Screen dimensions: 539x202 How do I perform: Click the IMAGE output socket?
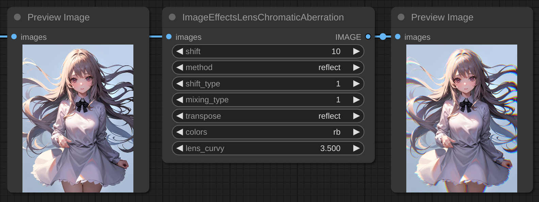[x=368, y=37]
